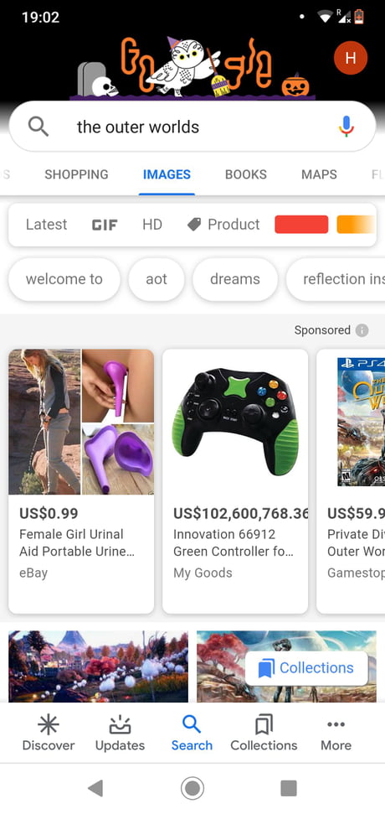385x814 pixels.
Task: Tap the microphone voice search icon
Action: pos(346,126)
